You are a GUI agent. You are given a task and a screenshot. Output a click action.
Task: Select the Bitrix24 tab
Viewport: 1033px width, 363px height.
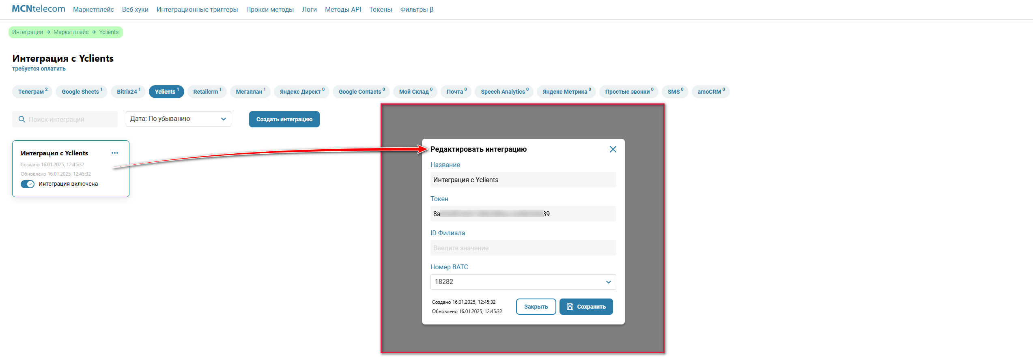128,92
